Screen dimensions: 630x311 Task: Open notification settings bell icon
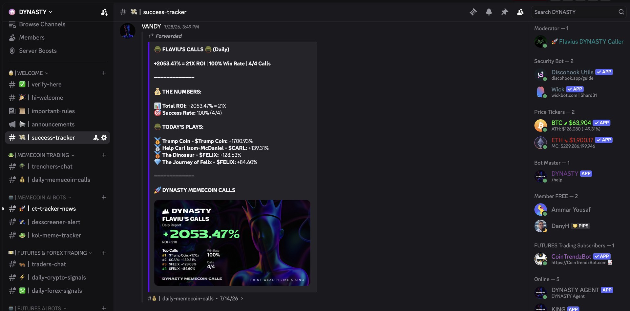(489, 12)
